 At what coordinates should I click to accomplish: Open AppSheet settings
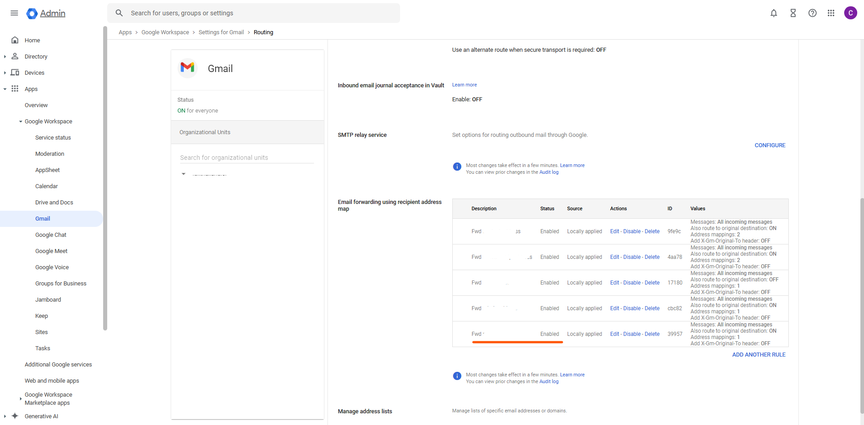[47, 170]
